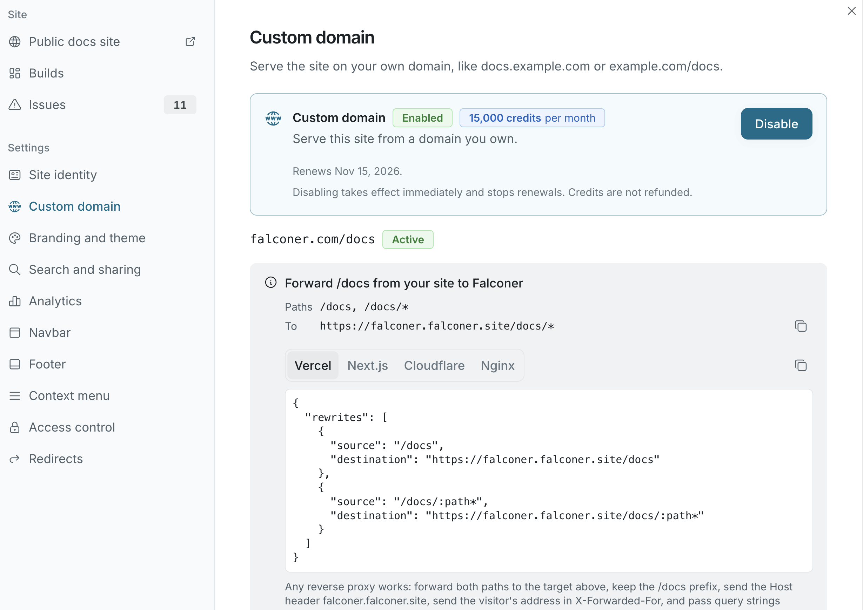Copy the forwarding target URL
The height and width of the screenshot is (610, 863).
click(x=801, y=326)
